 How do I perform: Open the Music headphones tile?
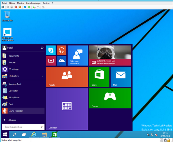(x=62, y=50)
